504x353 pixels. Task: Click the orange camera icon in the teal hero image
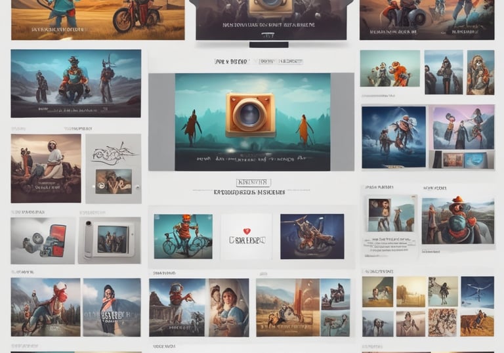click(x=251, y=114)
